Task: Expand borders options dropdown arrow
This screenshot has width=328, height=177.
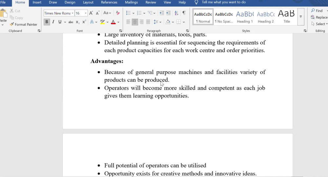Action: [x=184, y=22]
